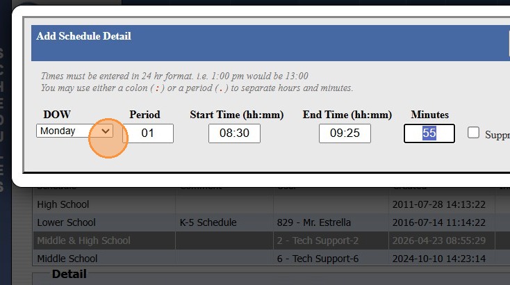
Task: Click the Detail section heading
Action: click(69, 275)
